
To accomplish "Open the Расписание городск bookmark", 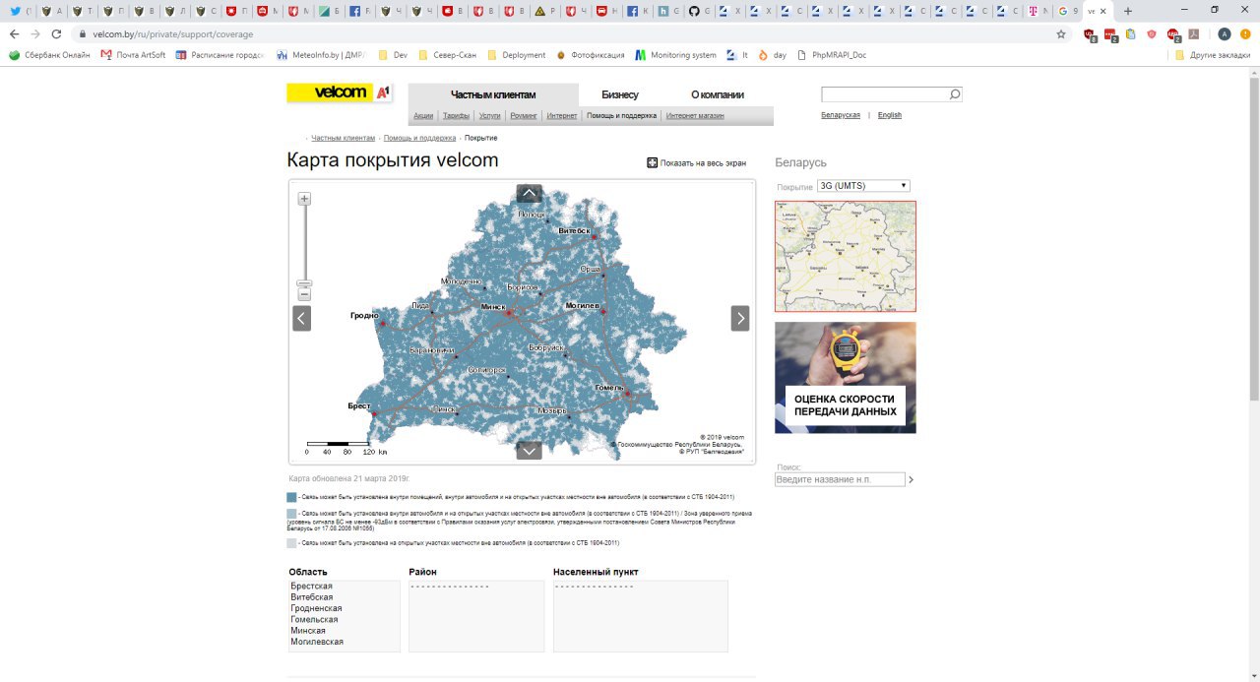I will (x=220, y=55).
